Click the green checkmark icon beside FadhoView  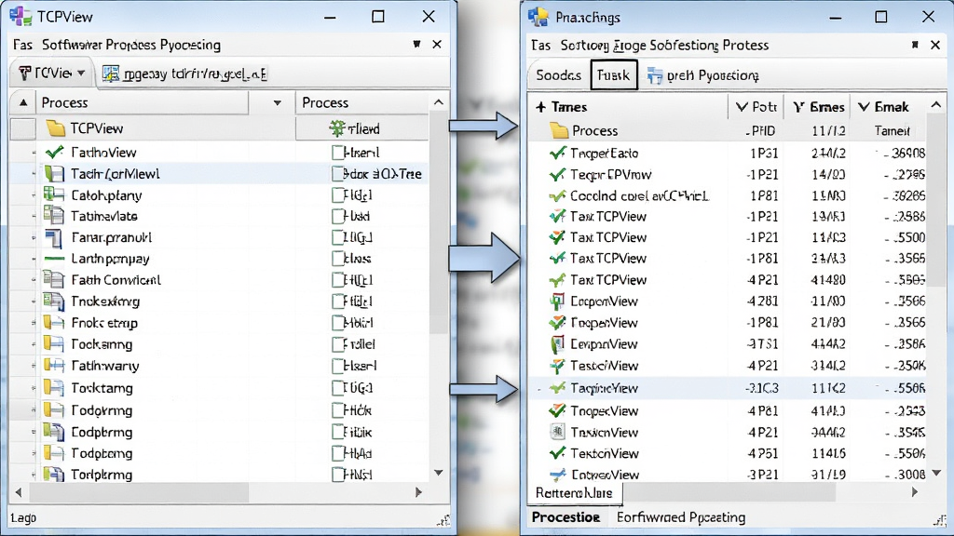(x=54, y=153)
